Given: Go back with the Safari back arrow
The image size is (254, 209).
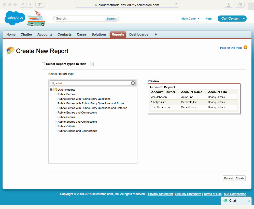Looking at the screenshot, I should [23, 5].
